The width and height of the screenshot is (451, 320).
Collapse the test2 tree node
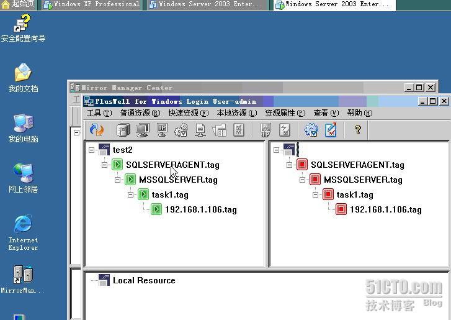(91, 150)
